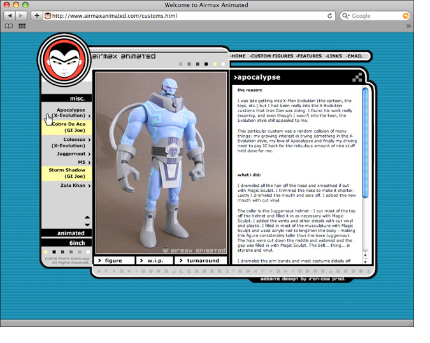The image size is (430, 343).
Task: Select the animated category header
Action: point(66,233)
